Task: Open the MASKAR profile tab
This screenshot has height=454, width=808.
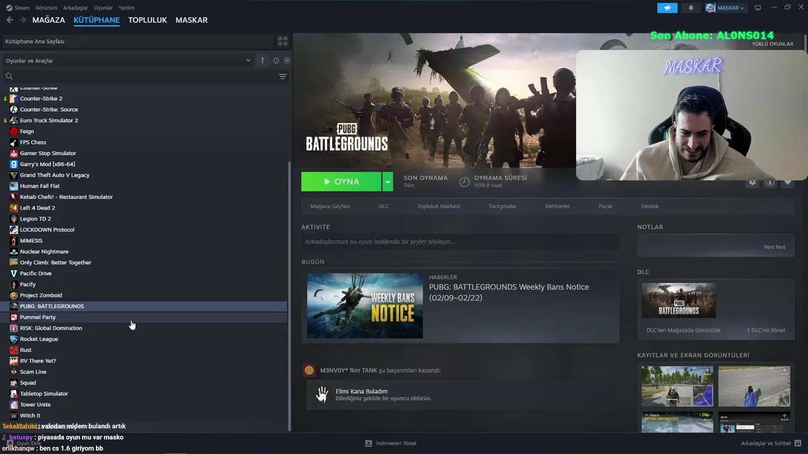Action: click(191, 20)
